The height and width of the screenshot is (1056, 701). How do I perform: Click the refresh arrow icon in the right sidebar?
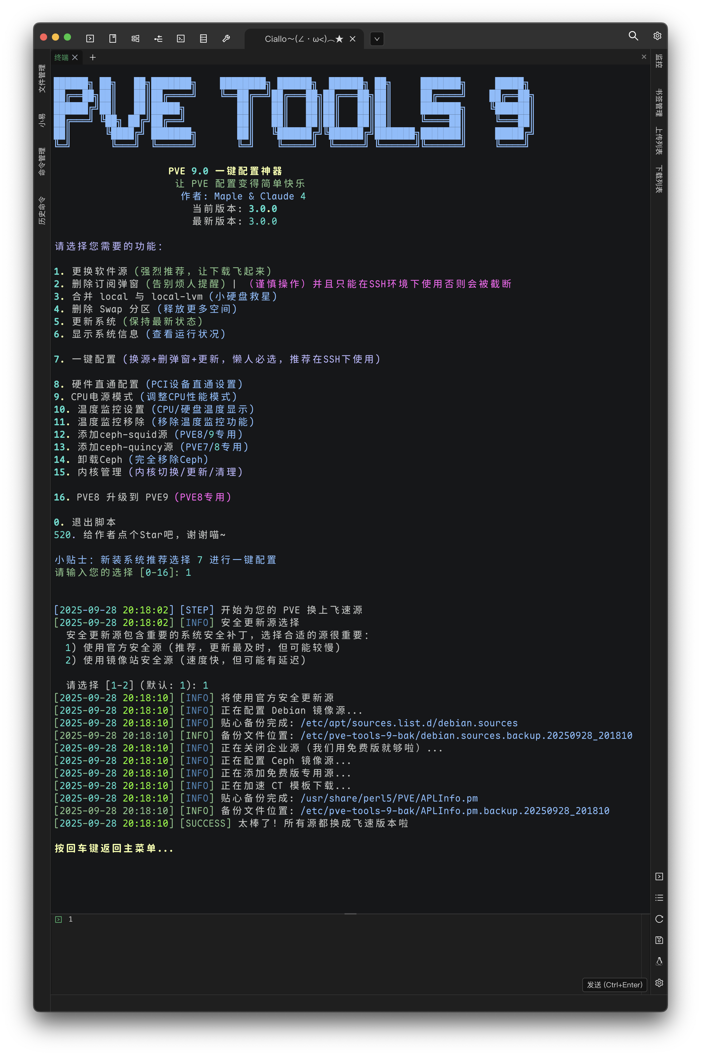(x=659, y=919)
